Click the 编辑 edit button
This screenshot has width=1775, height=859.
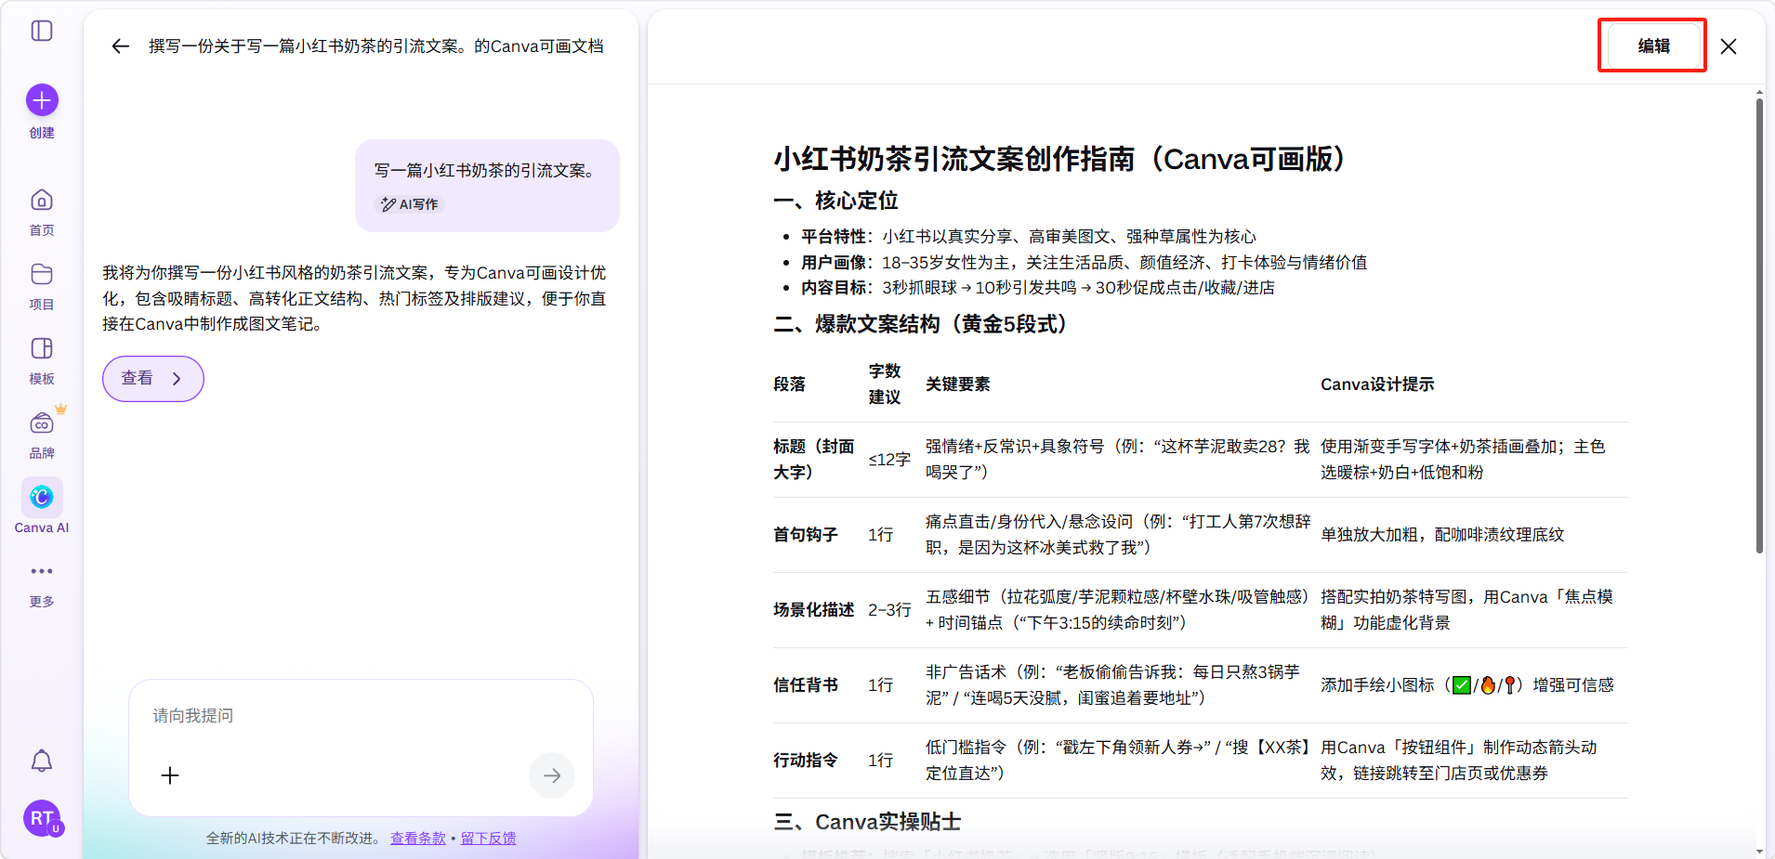point(1652,46)
